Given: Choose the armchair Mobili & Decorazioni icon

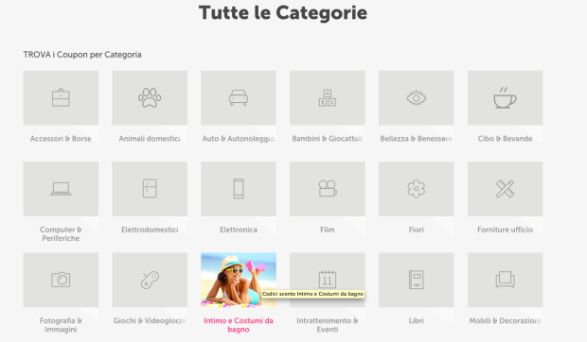Looking at the screenshot, I should coord(505,280).
